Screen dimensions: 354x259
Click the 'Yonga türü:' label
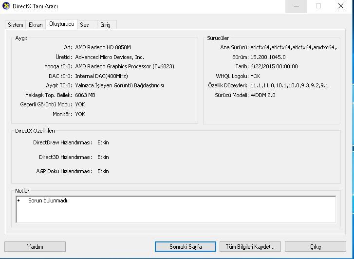click(58, 66)
